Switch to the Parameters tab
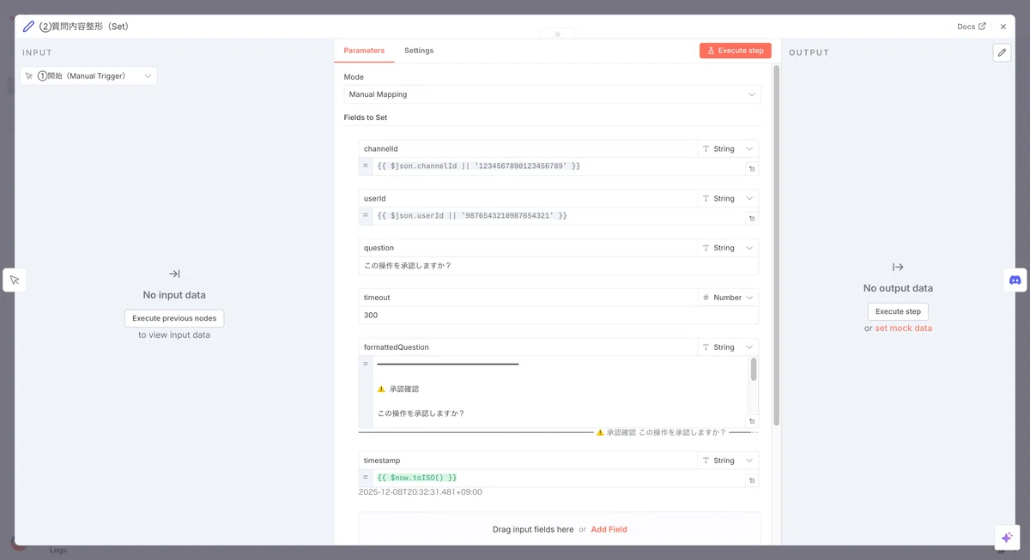Image resolution: width=1030 pixels, height=560 pixels. (x=364, y=51)
